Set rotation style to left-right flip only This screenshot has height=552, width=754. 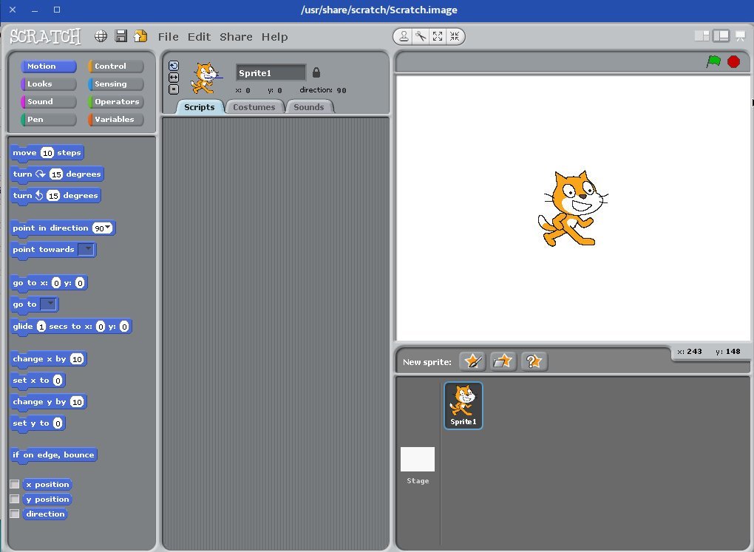174,78
